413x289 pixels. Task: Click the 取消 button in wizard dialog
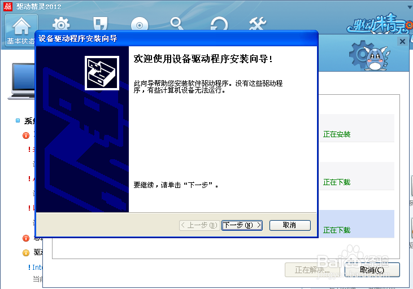point(290,225)
